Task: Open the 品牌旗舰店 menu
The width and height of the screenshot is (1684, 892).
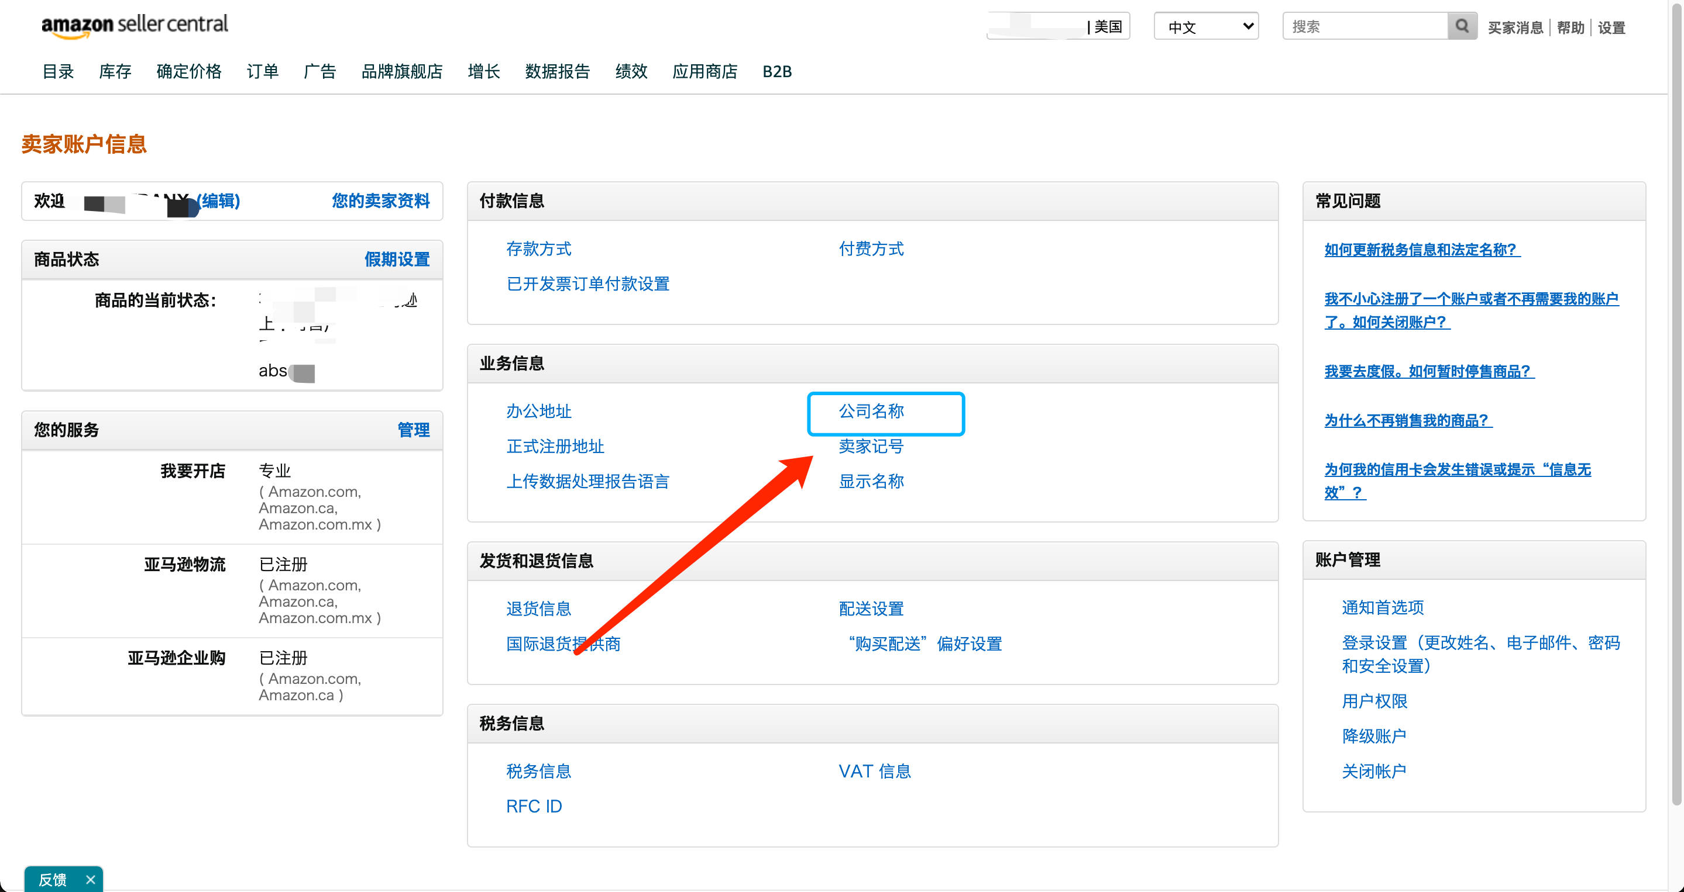Action: 401,71
